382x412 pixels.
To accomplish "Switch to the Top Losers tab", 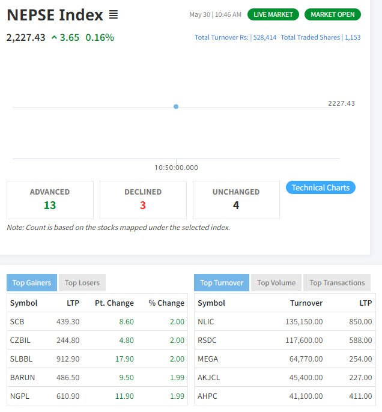I will tap(82, 283).
